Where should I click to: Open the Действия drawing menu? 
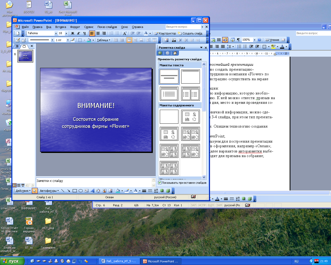[x=23, y=191]
